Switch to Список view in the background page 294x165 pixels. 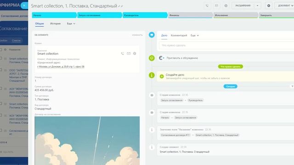pos(16,40)
